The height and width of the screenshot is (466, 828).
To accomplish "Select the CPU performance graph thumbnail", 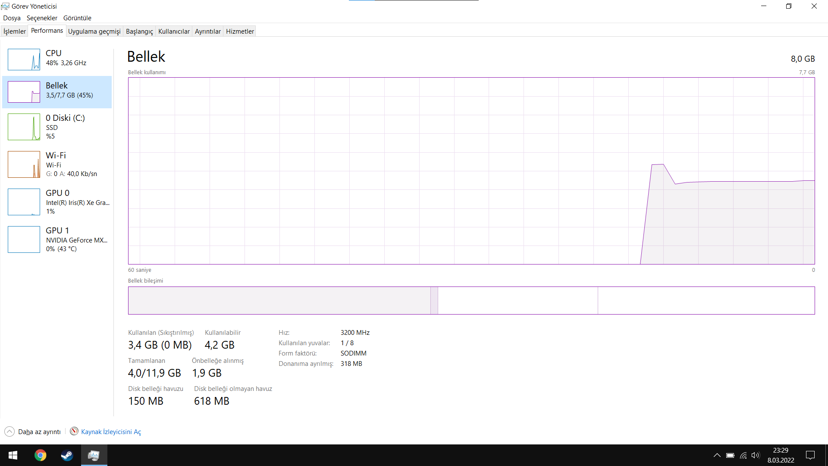I will [x=24, y=60].
